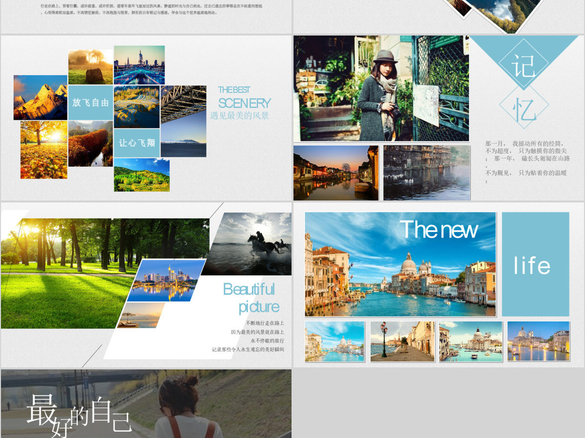Select the autumn tree with sunburst photo
The image size is (585, 438).
point(44,150)
